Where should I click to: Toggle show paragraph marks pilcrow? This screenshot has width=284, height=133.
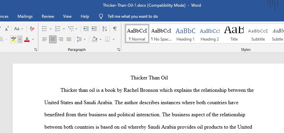point(115,29)
